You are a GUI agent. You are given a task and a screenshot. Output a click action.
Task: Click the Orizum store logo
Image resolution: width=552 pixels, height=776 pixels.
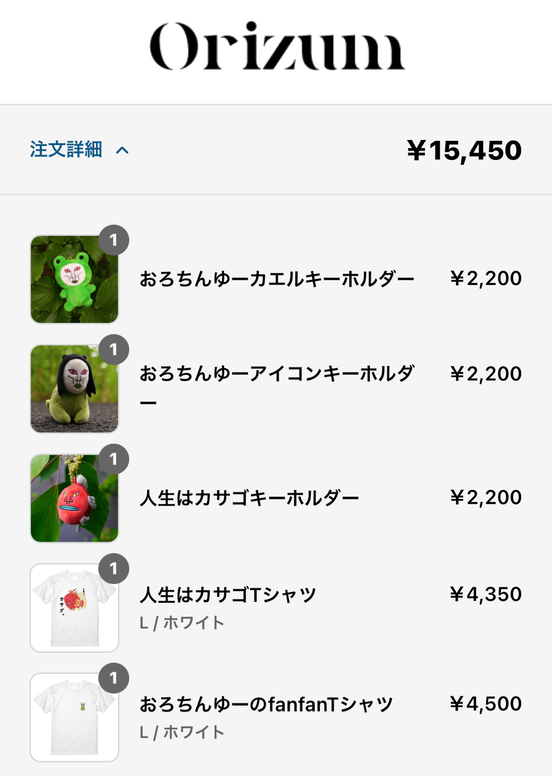(x=277, y=46)
